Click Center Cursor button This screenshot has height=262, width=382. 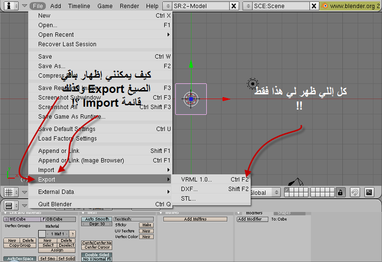click(97, 247)
